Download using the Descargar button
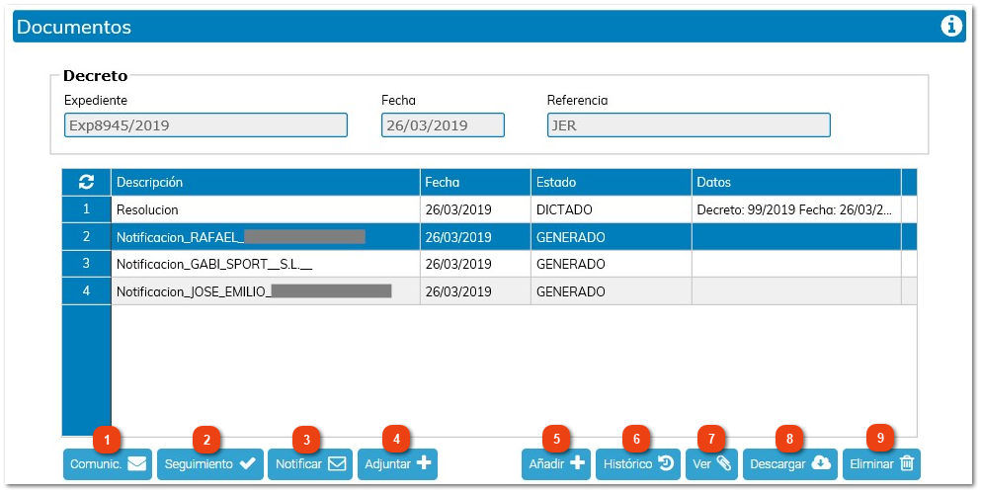This screenshot has width=981, height=494. click(x=790, y=464)
